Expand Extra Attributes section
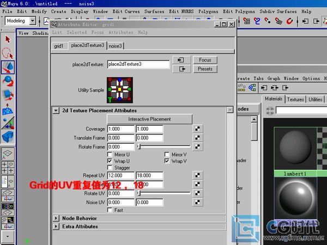Screen dimensions: 327x245 pos(56,226)
